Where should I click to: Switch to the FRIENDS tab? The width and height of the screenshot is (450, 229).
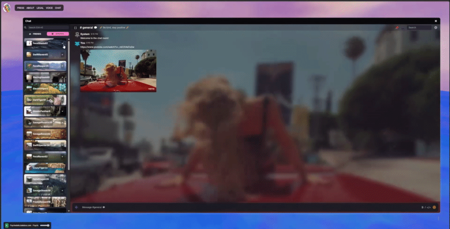pos(35,34)
